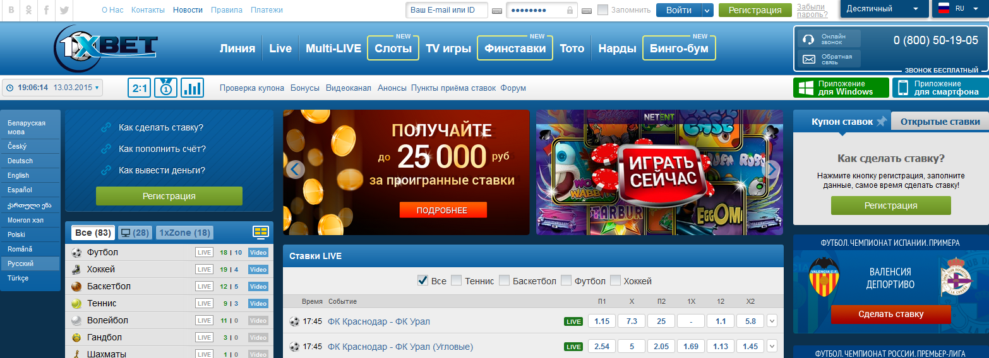The width and height of the screenshot is (989, 358).
Task: Click LIVE badge in Хоккей row
Action: 204,269
